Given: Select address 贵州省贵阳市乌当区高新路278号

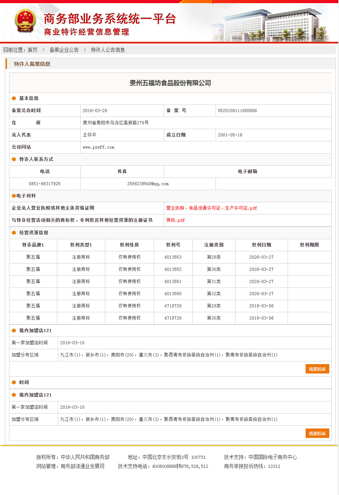Looking at the screenshot, I should point(116,123).
